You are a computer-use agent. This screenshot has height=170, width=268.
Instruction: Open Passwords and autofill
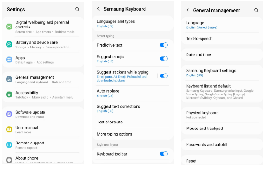pyautogui.click(x=222, y=145)
